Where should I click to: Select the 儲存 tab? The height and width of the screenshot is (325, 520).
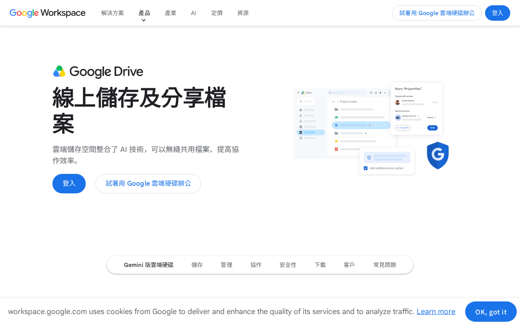[x=197, y=265]
